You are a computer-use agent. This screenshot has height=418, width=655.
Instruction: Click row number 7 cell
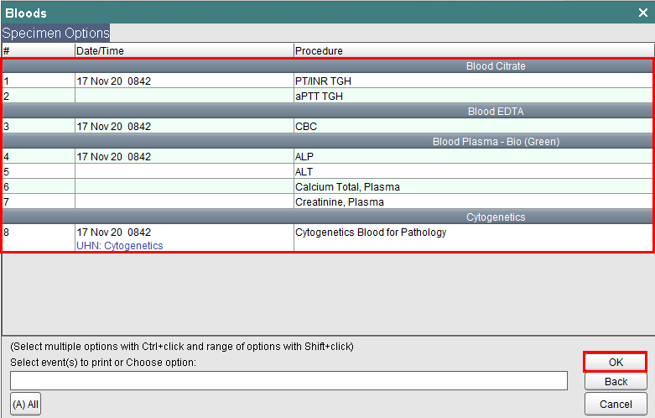click(x=39, y=201)
